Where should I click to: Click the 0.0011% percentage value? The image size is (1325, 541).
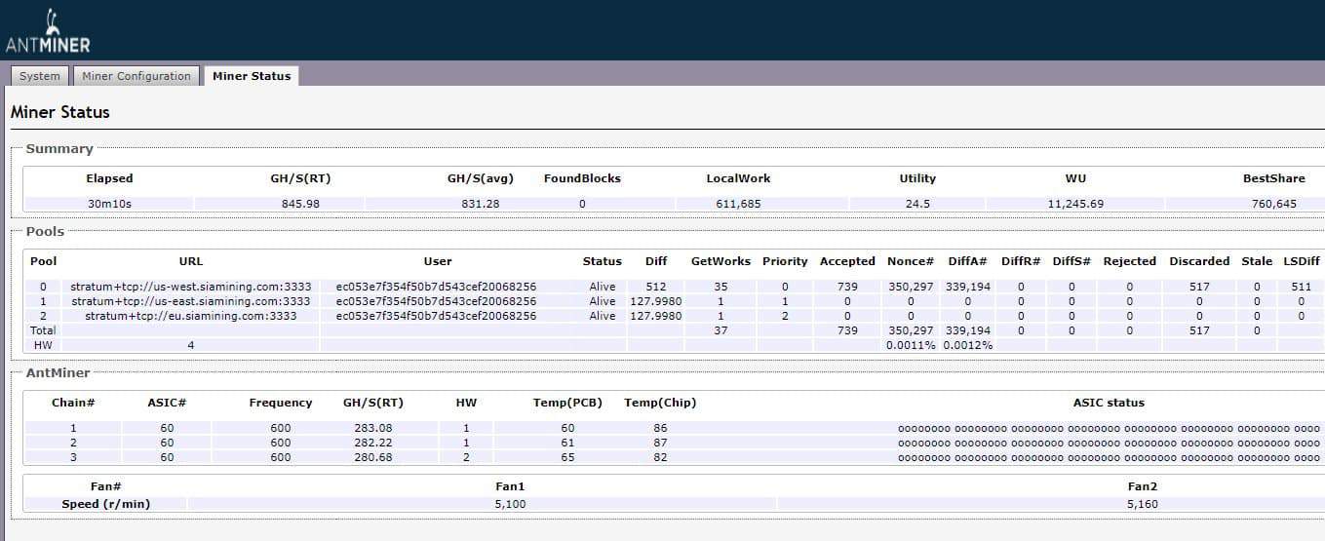(x=911, y=345)
